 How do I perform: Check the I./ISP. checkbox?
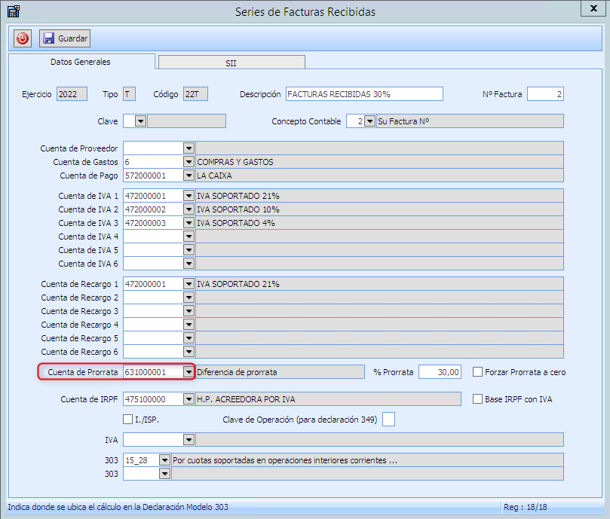(x=127, y=420)
